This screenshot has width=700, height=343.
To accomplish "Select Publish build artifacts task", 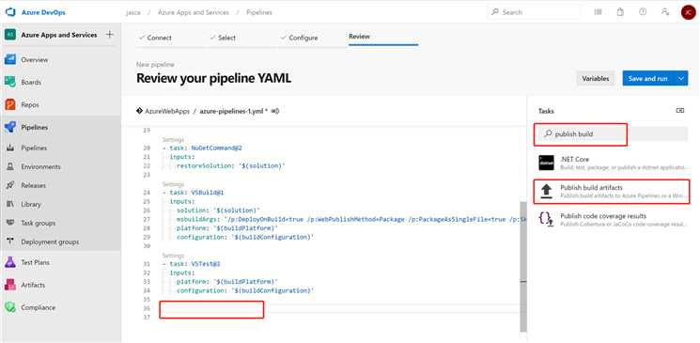I will tap(612, 191).
